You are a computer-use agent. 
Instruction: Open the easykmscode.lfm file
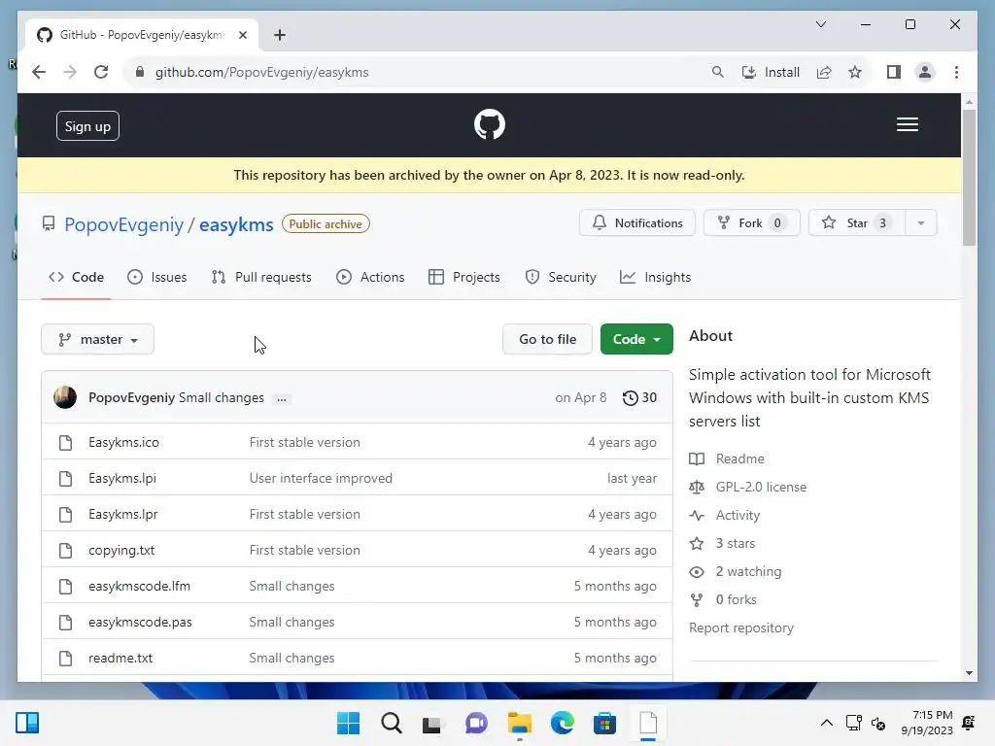(139, 586)
